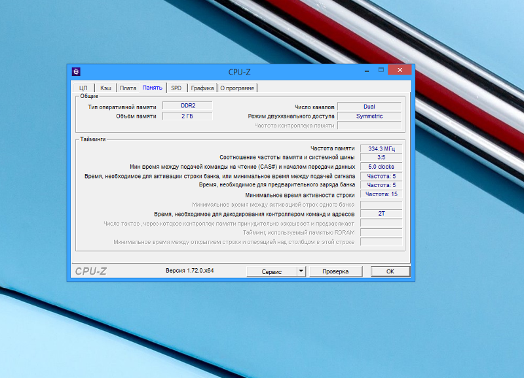Image resolution: width=524 pixels, height=378 pixels.
Task: Click the Версия 1.72.0.x64 text
Action: [x=190, y=271]
